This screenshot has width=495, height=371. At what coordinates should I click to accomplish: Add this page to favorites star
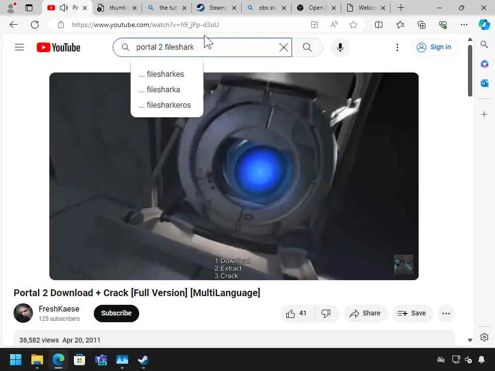tap(353, 25)
